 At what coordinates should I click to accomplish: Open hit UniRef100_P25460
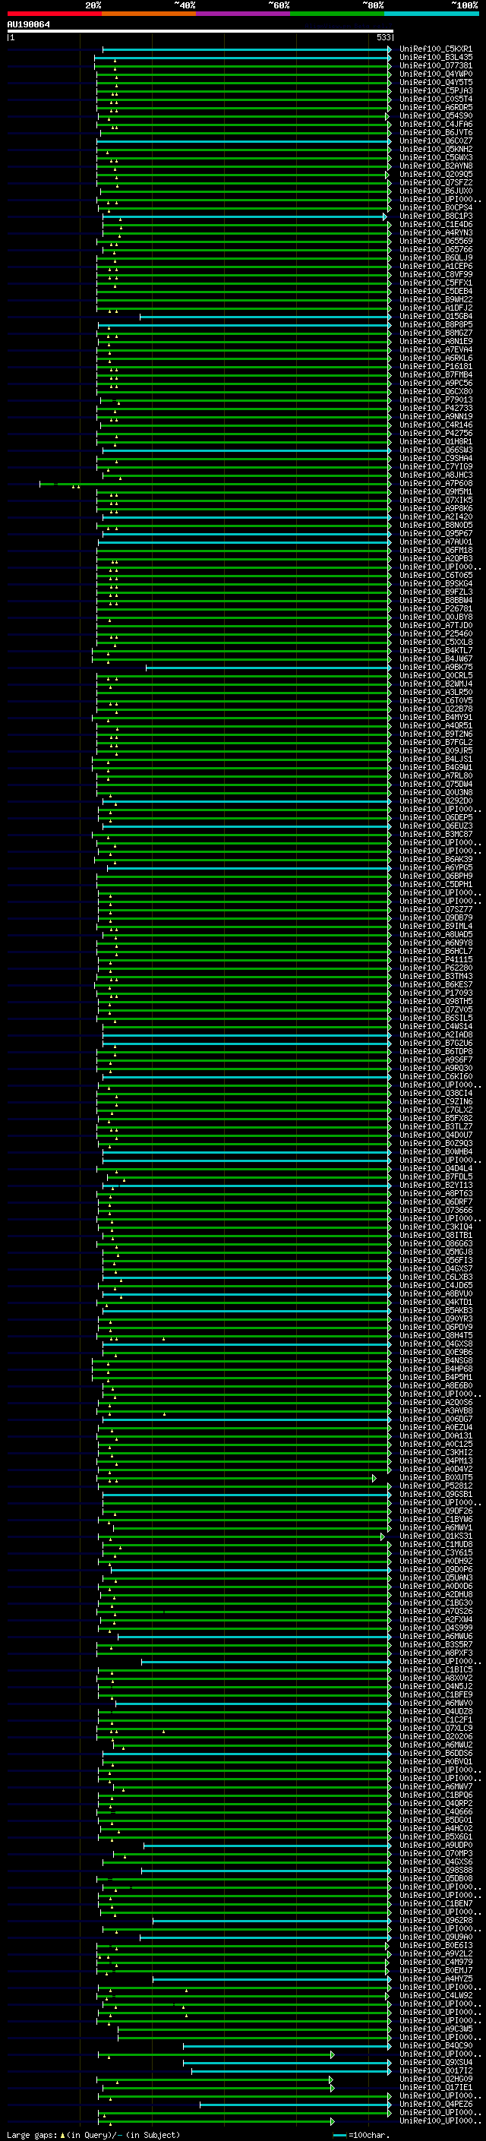click(436, 634)
